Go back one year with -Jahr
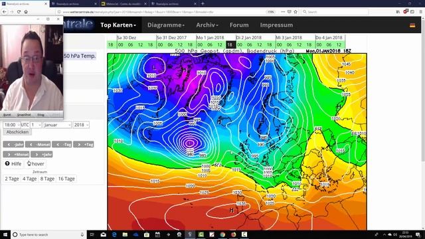The height and width of the screenshot is (239, 425). pyautogui.click(x=13, y=145)
